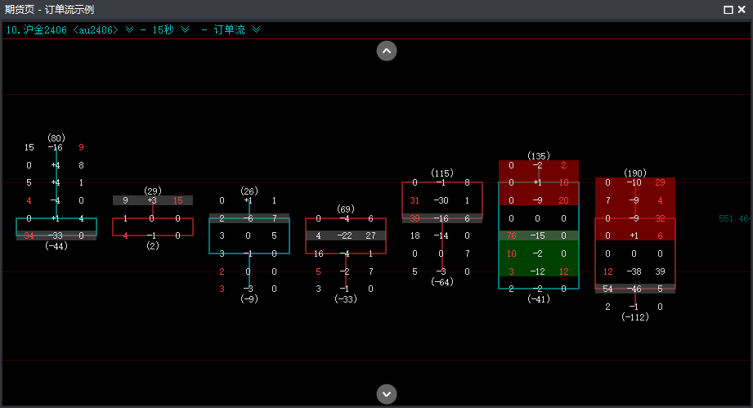
Task: Close the 期货页 订单流示例 window
Action: (742, 10)
